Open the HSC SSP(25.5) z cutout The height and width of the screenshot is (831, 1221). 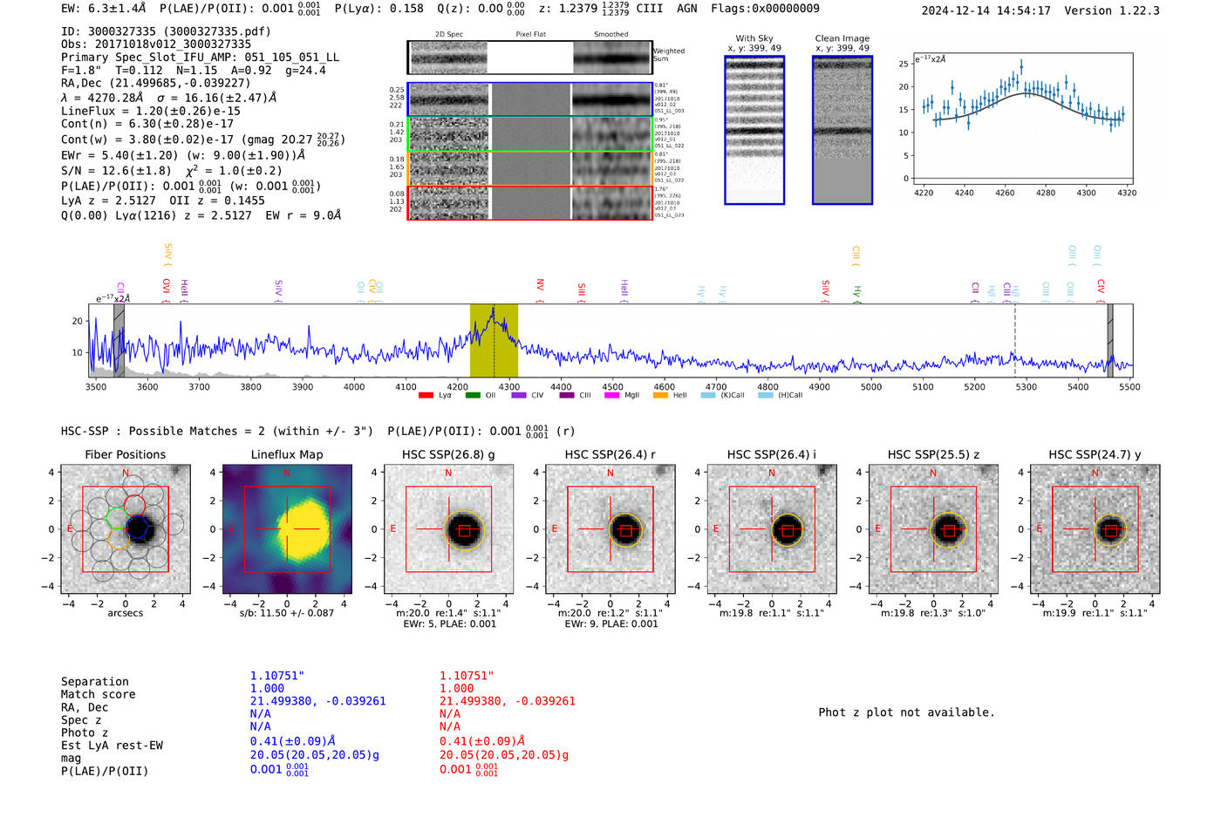(933, 529)
